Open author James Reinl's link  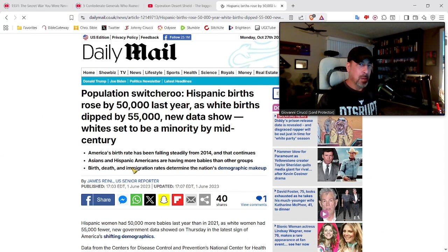coord(100,181)
